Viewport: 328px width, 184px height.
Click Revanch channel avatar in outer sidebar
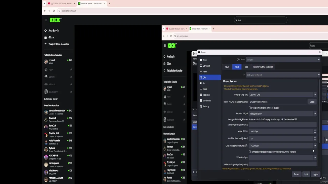pyautogui.click(x=46, y=120)
